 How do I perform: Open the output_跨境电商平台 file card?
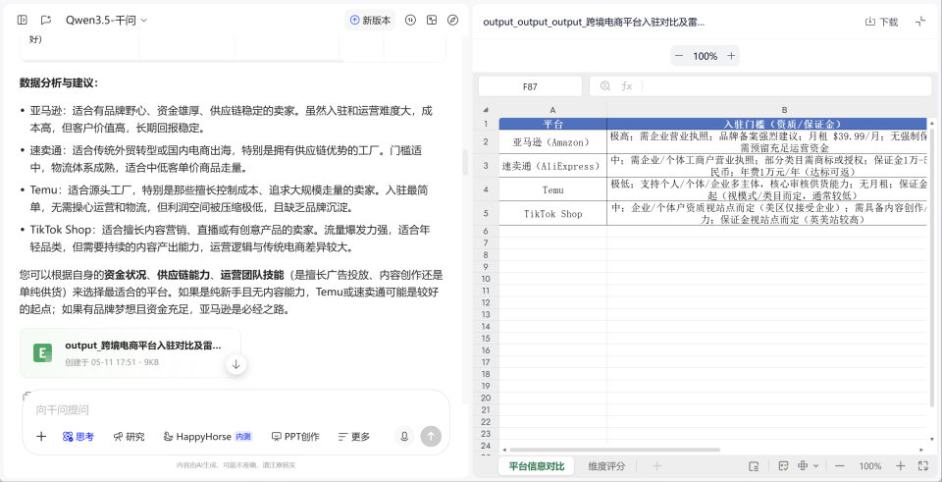pyautogui.click(x=130, y=352)
